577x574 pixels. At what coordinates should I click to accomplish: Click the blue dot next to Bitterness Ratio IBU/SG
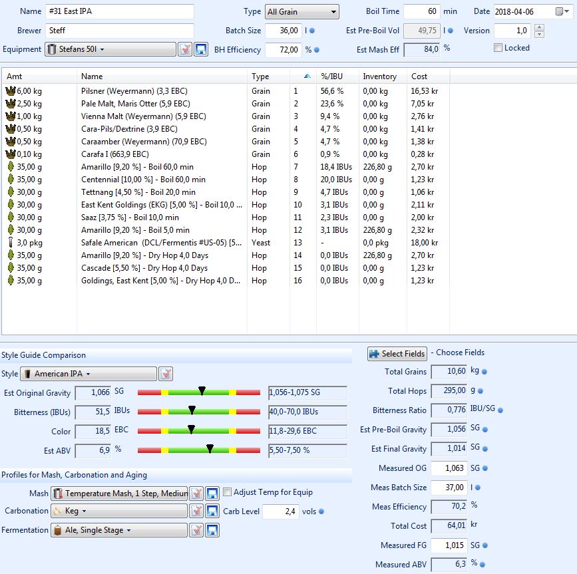[x=500, y=410]
